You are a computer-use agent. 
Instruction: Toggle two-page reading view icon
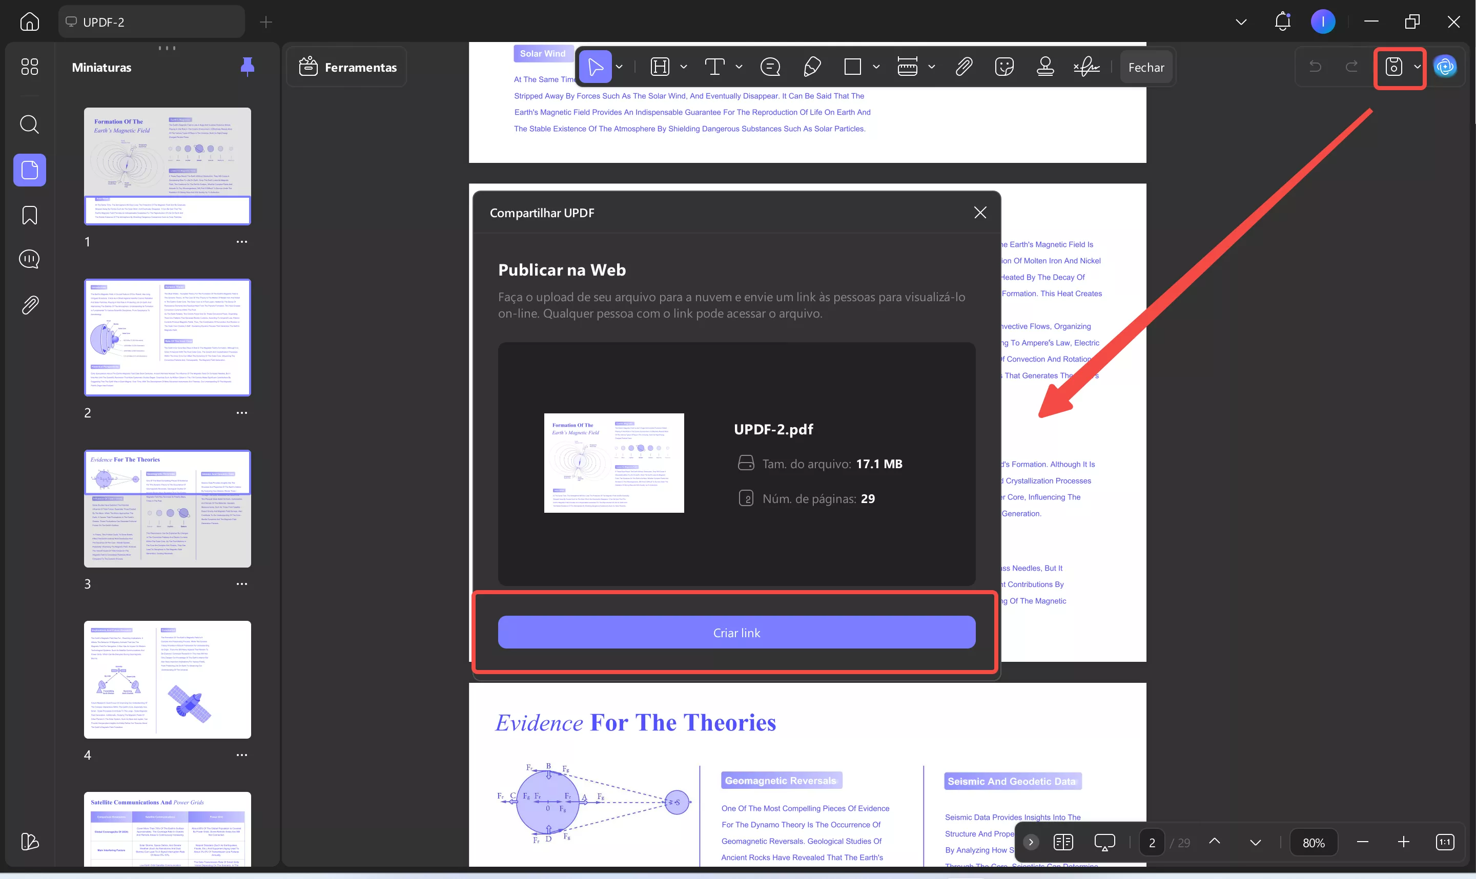pyautogui.click(x=1063, y=842)
